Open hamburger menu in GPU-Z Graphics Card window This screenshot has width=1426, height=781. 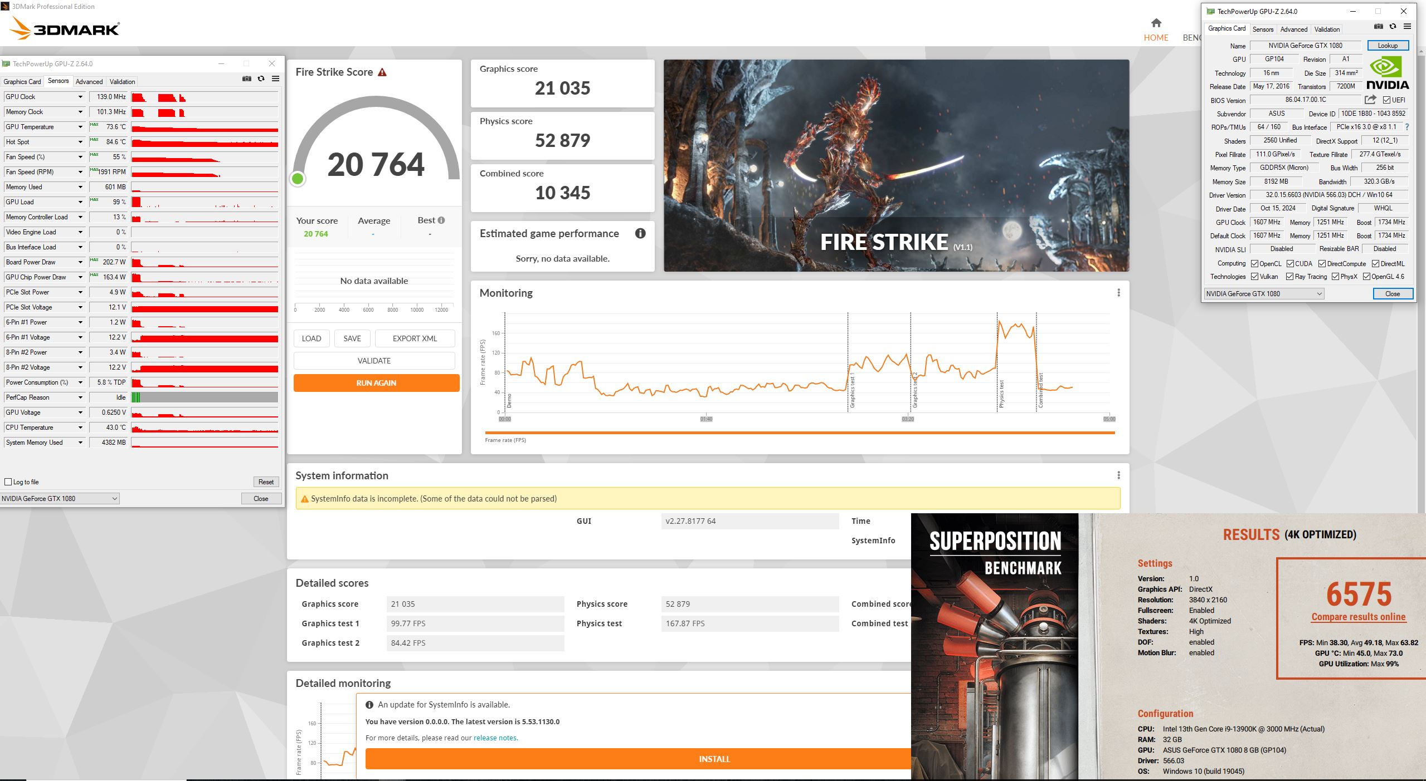tap(1407, 26)
